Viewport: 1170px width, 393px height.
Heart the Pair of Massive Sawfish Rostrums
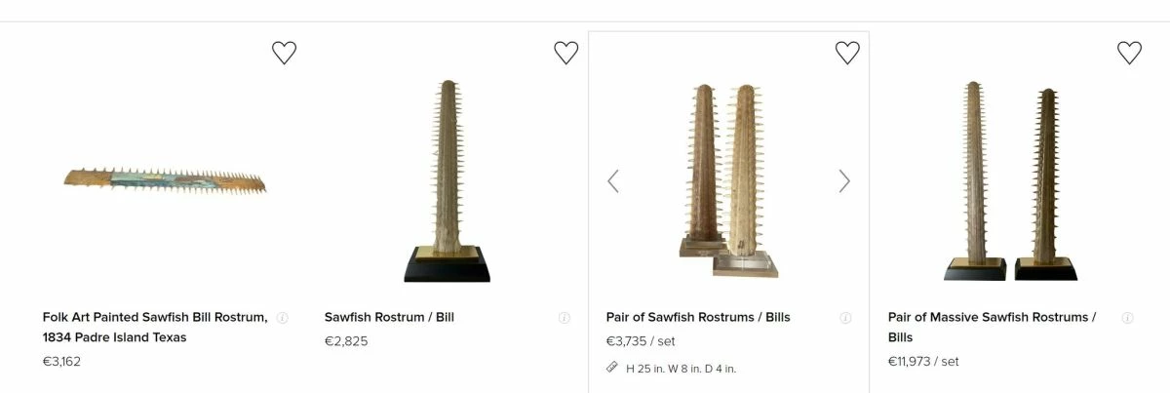pos(1129,53)
